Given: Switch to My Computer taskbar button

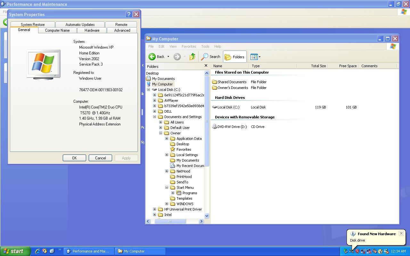Looking at the screenshot, I should tap(140, 251).
